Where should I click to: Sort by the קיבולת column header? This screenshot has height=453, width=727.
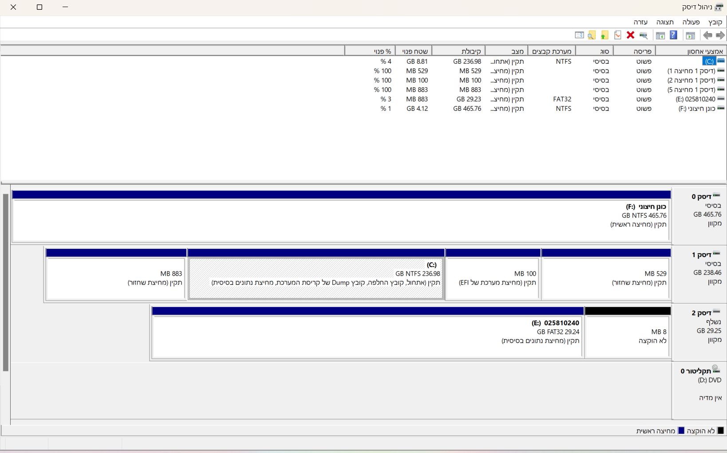(x=458, y=51)
